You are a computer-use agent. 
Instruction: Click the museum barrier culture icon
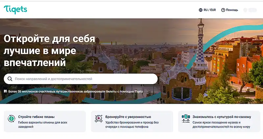[x=186, y=119]
